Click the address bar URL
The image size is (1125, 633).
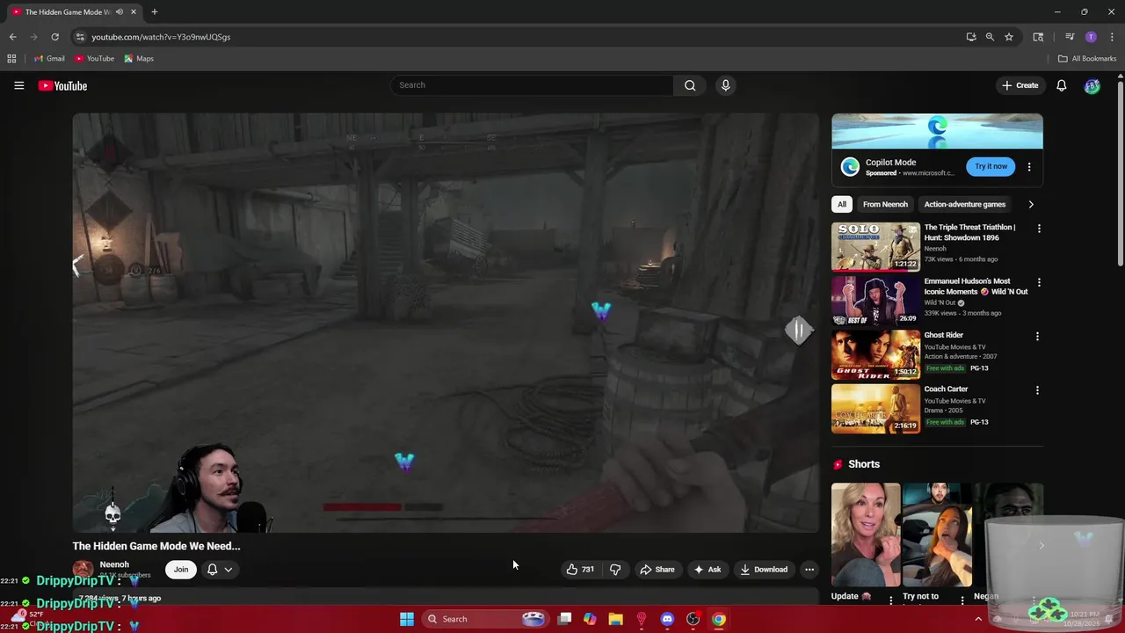click(161, 37)
